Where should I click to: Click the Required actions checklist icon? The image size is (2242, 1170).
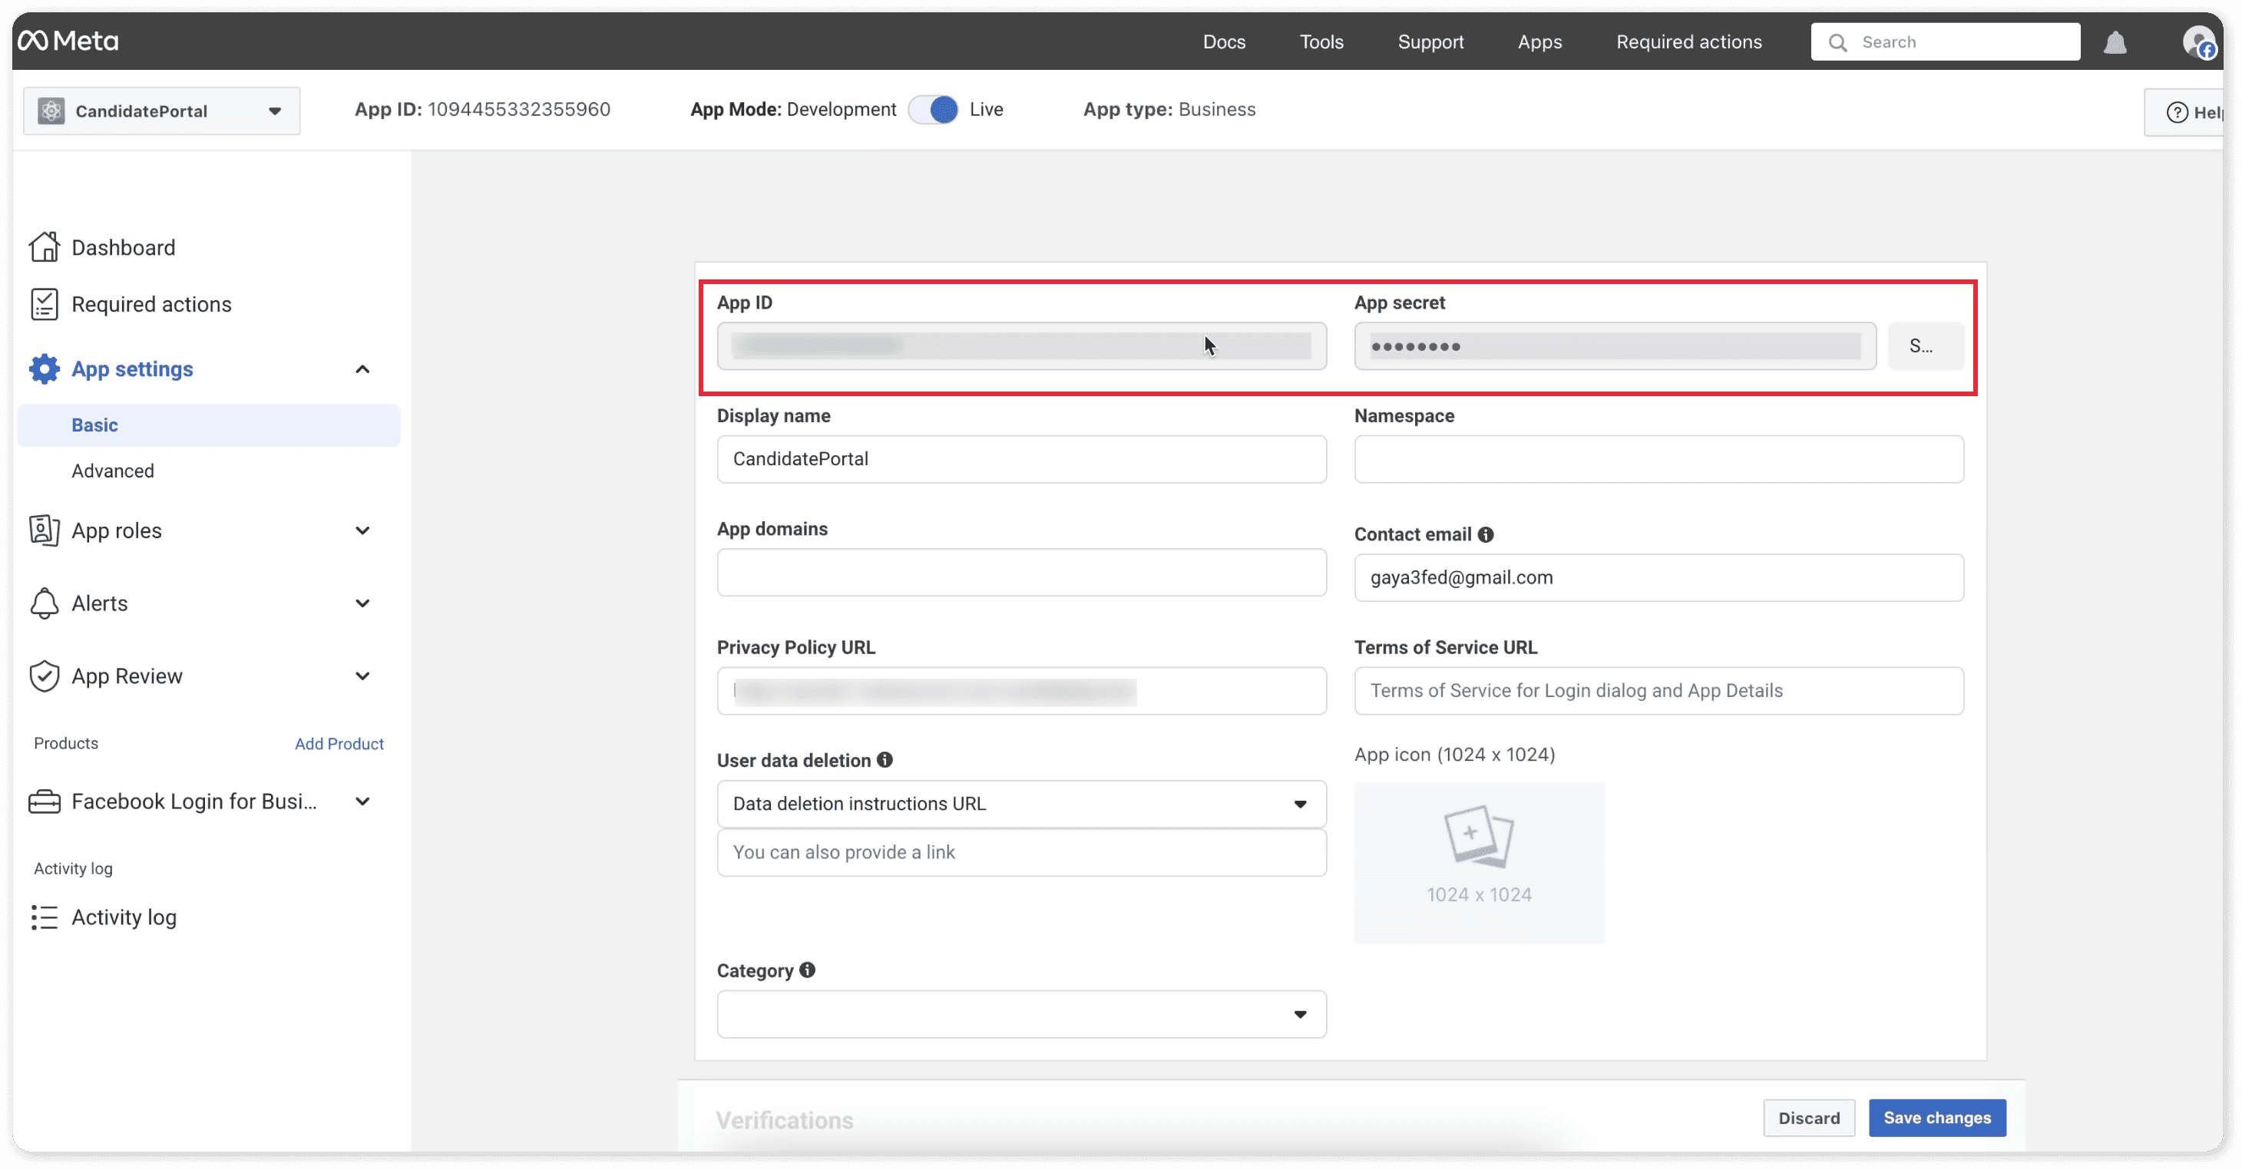pyautogui.click(x=45, y=305)
